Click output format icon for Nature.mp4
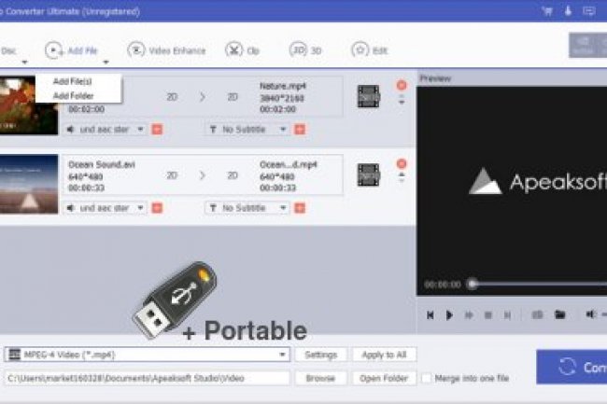The width and height of the screenshot is (607, 404). pos(368,95)
